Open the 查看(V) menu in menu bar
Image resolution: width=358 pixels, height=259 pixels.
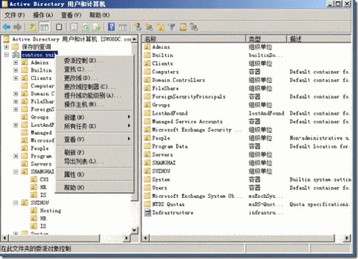(x=71, y=15)
